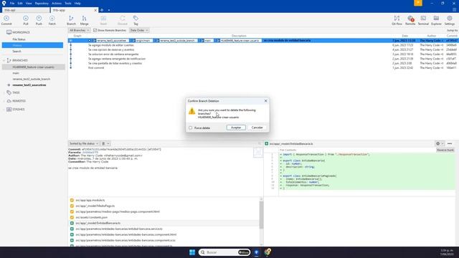The height and width of the screenshot is (258, 459).
Task: Open the tab list dropdown arrow
Action: coord(109,10)
